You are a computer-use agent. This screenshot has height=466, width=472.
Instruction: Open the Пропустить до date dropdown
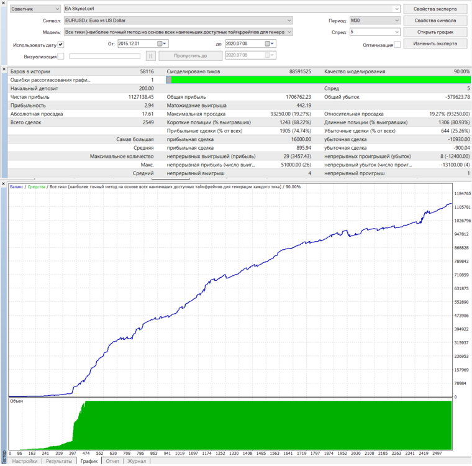270,55
